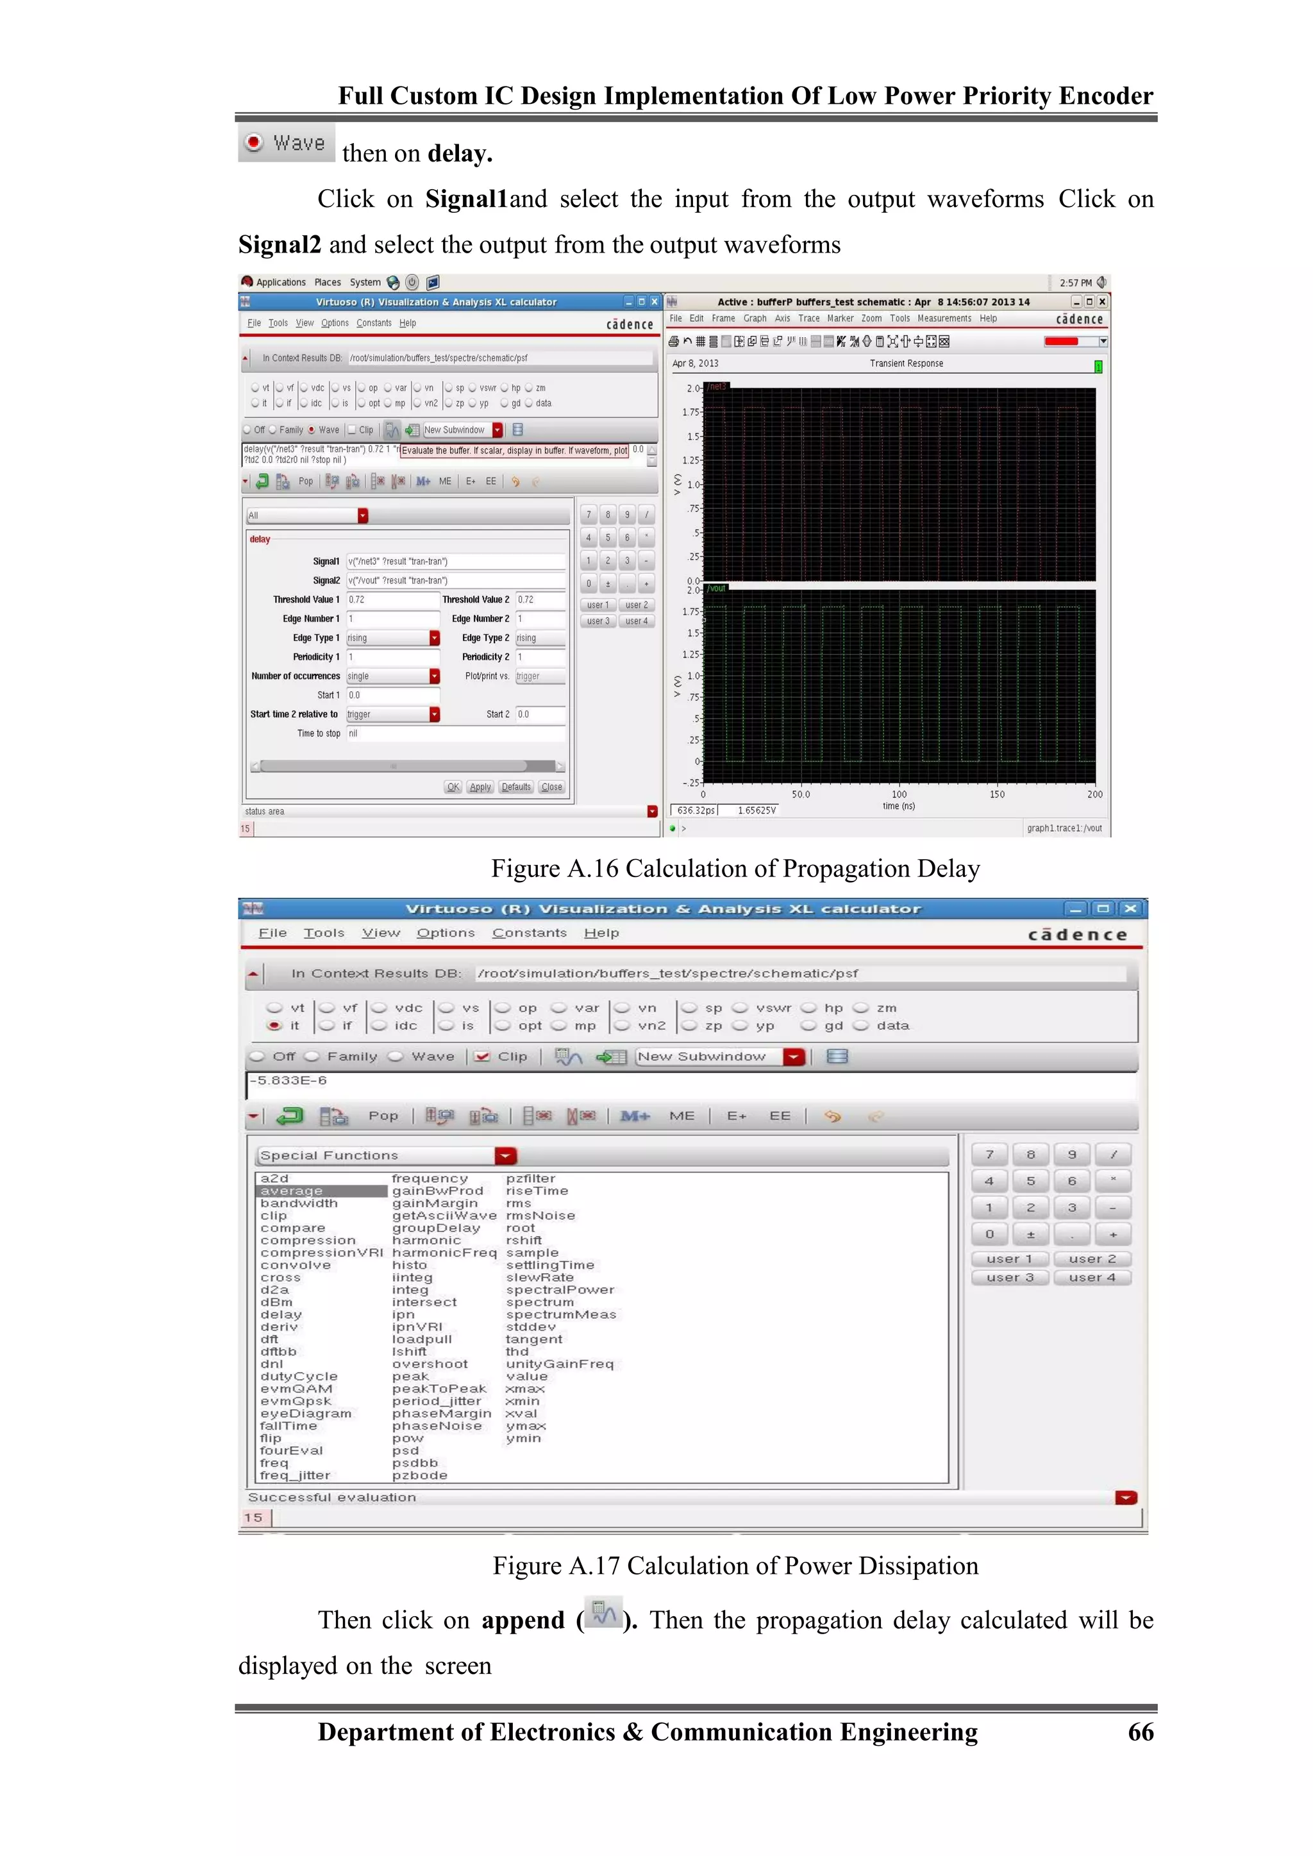This screenshot has width=1313, height=1856.
Task: Click Wave radio image at top of page
Action: 286,142
